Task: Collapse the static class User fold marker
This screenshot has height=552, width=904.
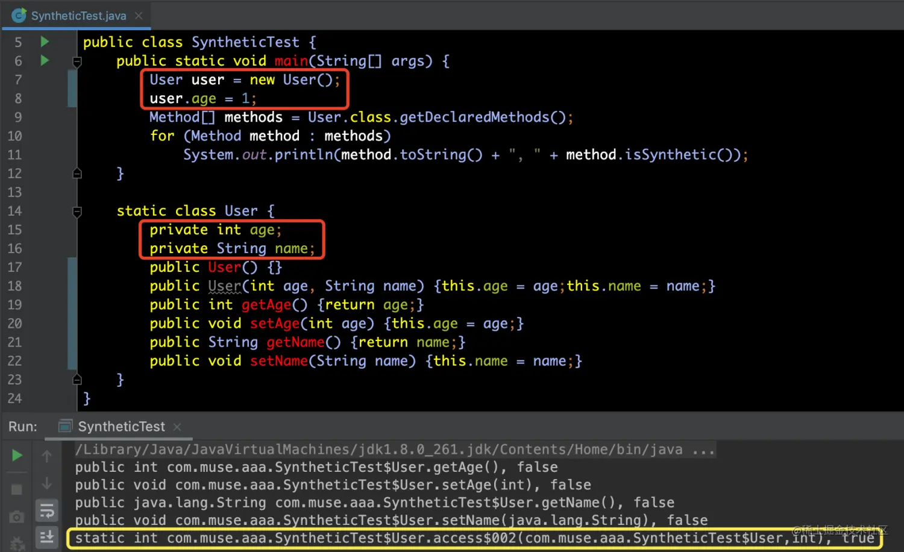Action: (x=77, y=212)
